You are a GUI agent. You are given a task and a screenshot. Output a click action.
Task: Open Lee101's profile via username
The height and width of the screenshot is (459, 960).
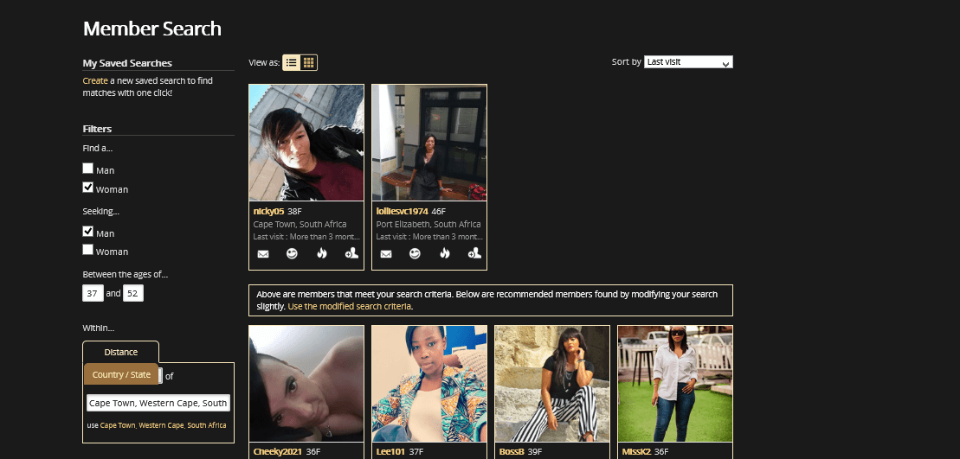390,452
